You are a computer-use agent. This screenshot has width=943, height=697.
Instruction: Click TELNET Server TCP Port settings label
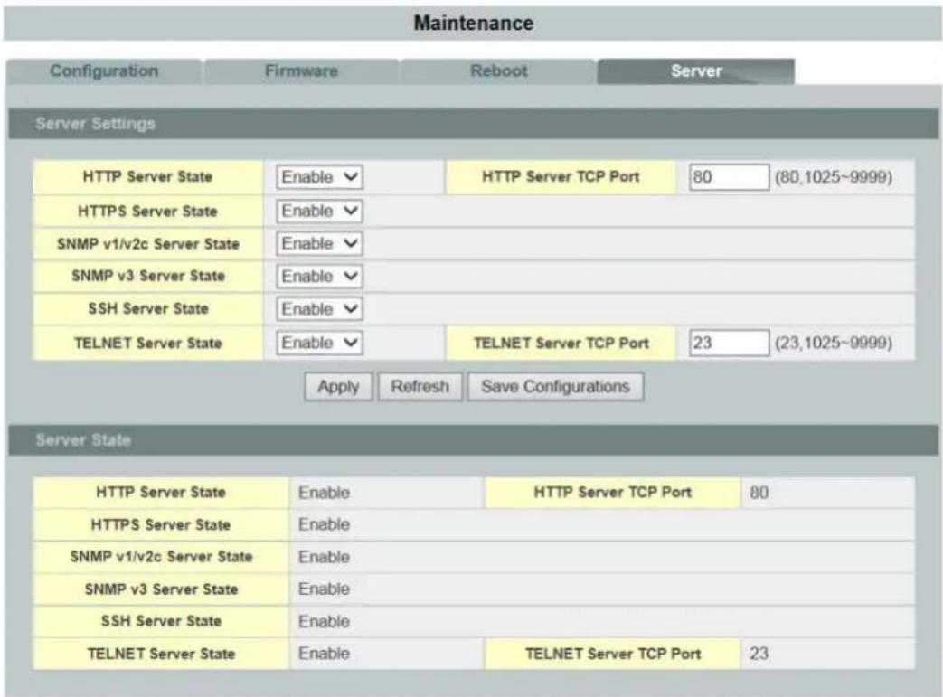pos(561,343)
